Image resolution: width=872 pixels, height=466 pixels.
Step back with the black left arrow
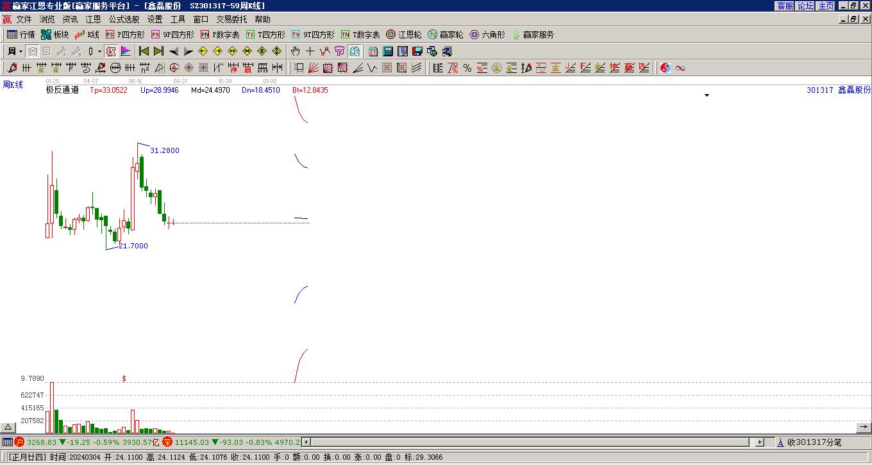[x=174, y=51]
